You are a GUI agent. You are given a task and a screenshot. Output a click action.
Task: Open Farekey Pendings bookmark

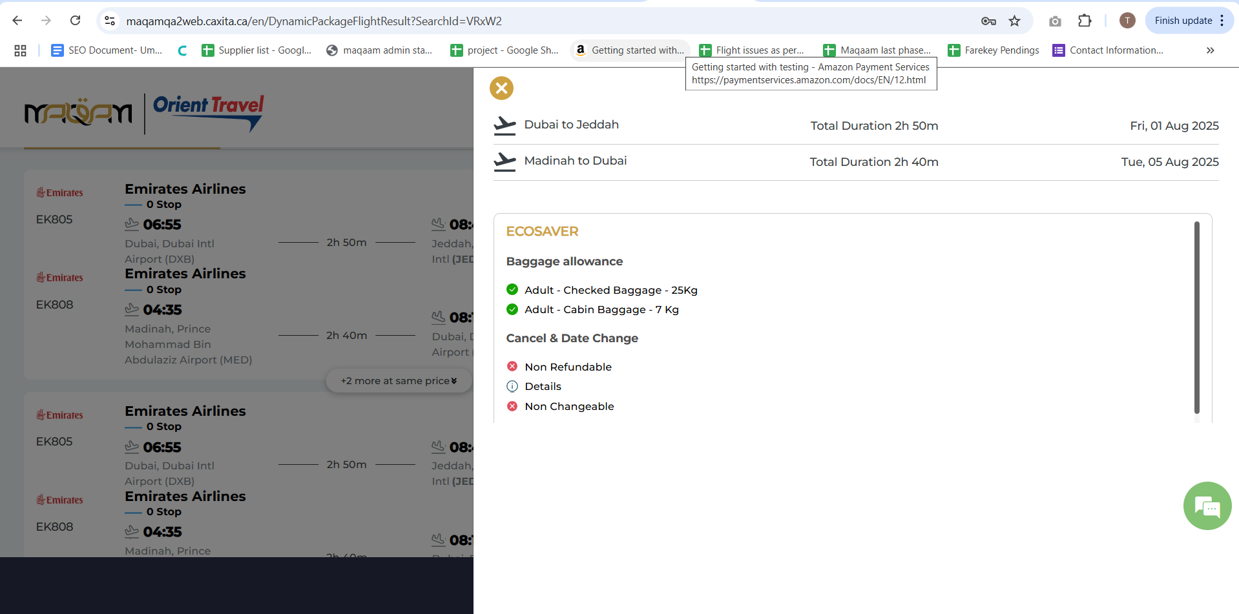993,50
